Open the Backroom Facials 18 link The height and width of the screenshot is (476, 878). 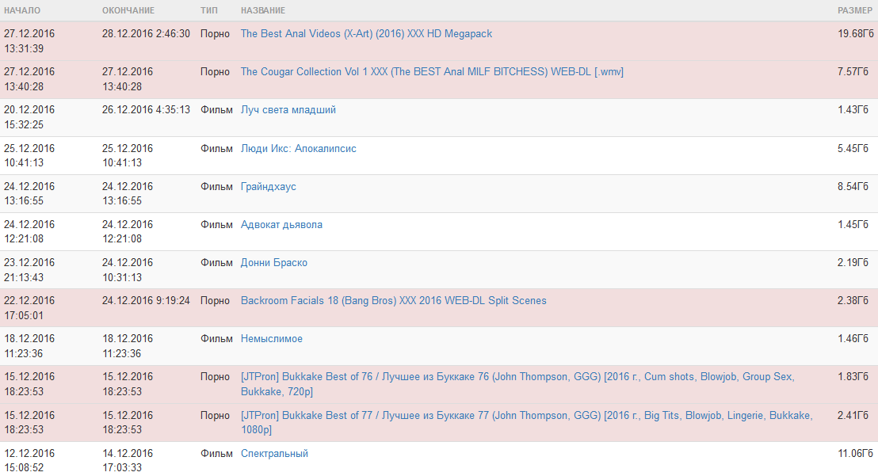[394, 300]
